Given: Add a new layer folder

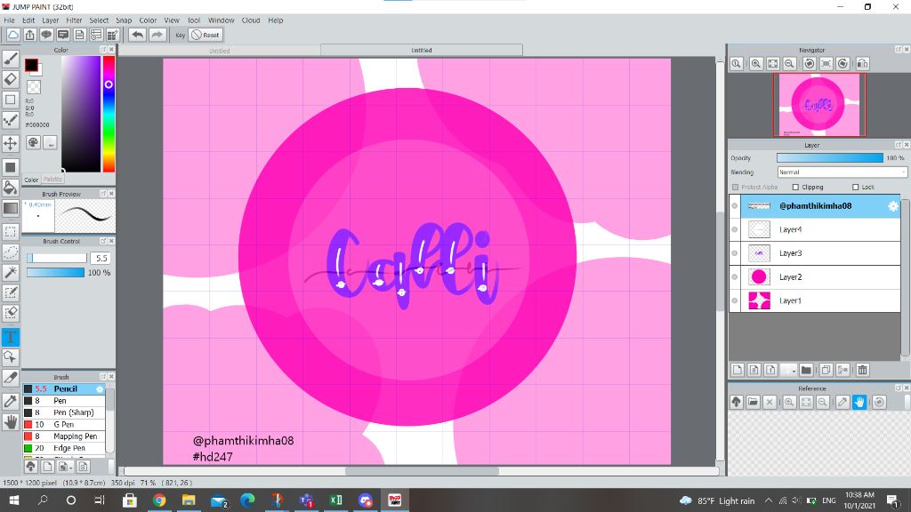Looking at the screenshot, I should [806, 370].
